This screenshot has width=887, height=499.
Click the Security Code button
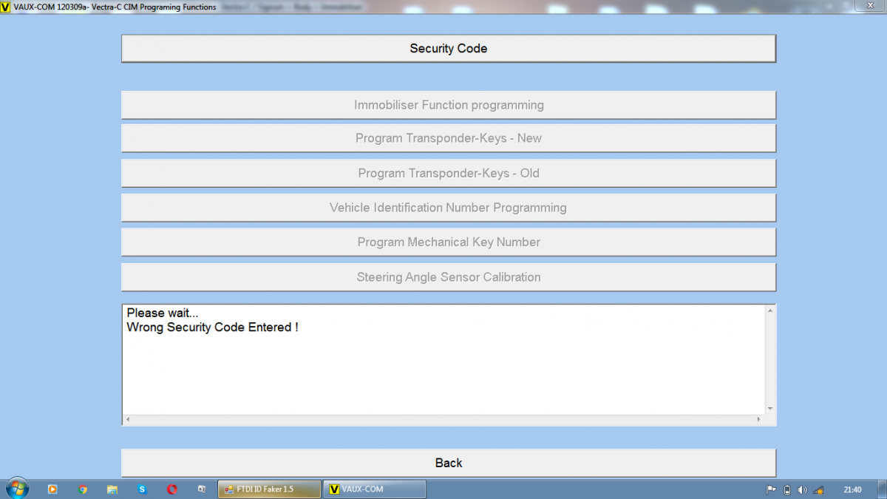(x=449, y=49)
